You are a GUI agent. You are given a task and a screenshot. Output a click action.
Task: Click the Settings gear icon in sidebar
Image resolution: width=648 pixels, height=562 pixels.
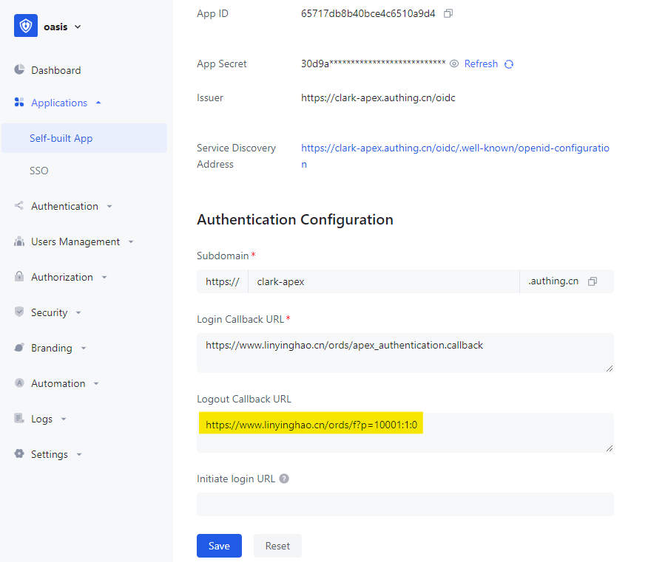tap(19, 454)
